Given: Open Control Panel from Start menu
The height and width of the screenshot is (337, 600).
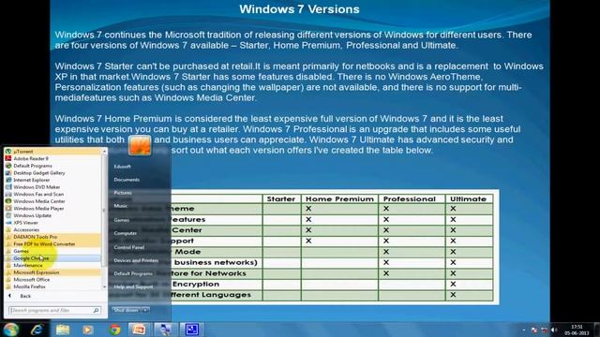Looking at the screenshot, I should 129,247.
